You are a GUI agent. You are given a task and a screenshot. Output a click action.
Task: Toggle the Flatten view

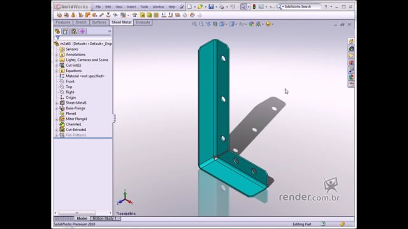pos(178,15)
